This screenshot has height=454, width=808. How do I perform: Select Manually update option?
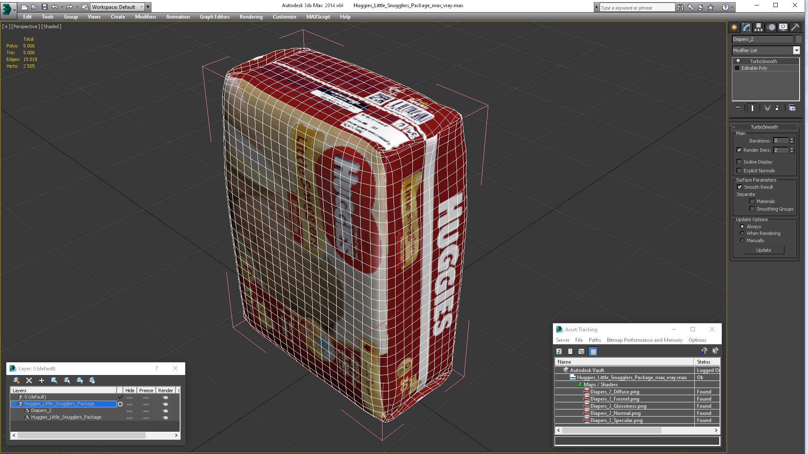tap(742, 240)
